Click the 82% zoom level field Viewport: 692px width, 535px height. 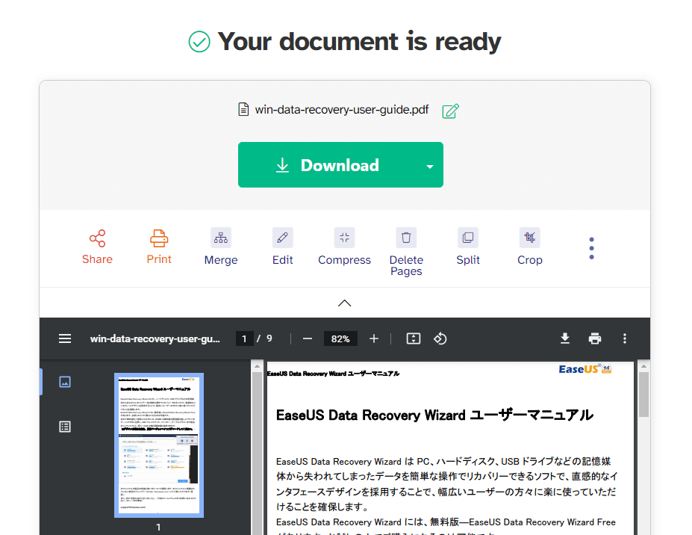340,338
